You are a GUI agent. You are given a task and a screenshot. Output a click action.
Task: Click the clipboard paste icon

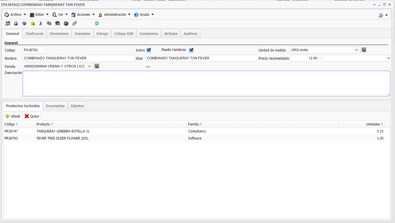[58, 23]
